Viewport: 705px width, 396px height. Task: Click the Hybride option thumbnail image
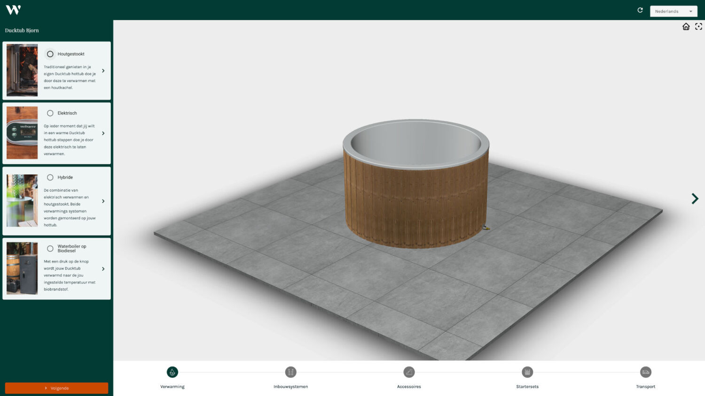22,201
